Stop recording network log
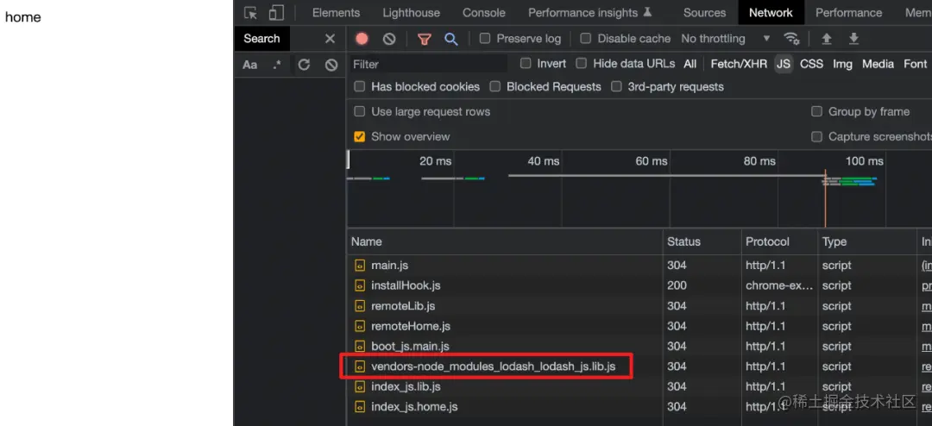This screenshot has width=932, height=426. [x=362, y=39]
